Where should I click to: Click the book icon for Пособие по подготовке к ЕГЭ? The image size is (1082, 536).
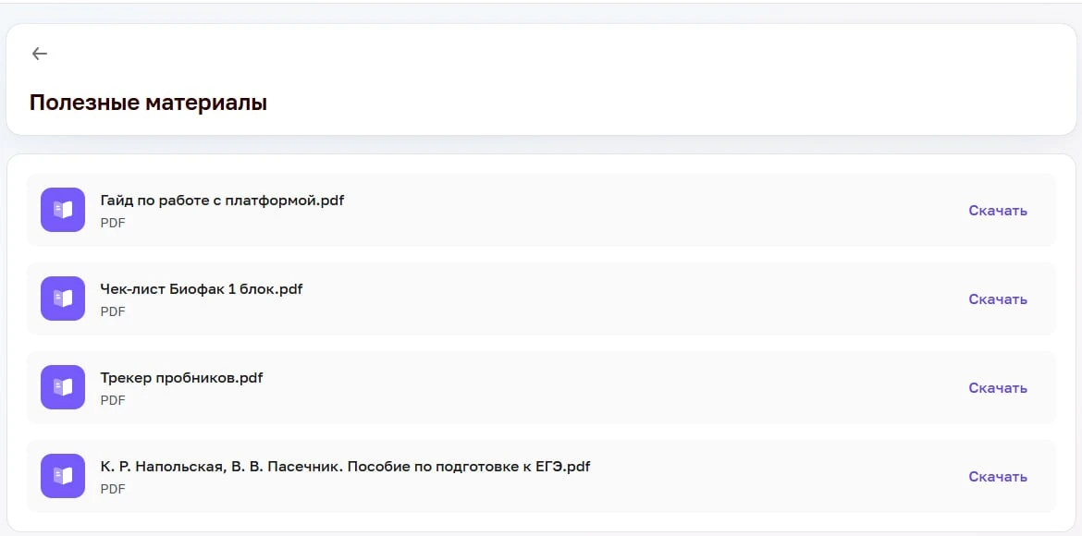pyautogui.click(x=63, y=476)
